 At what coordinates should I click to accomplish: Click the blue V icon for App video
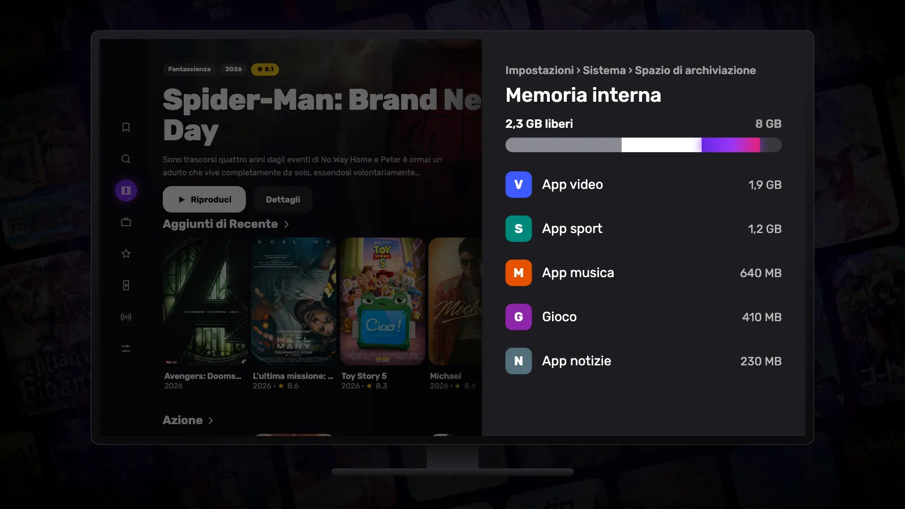coord(519,184)
